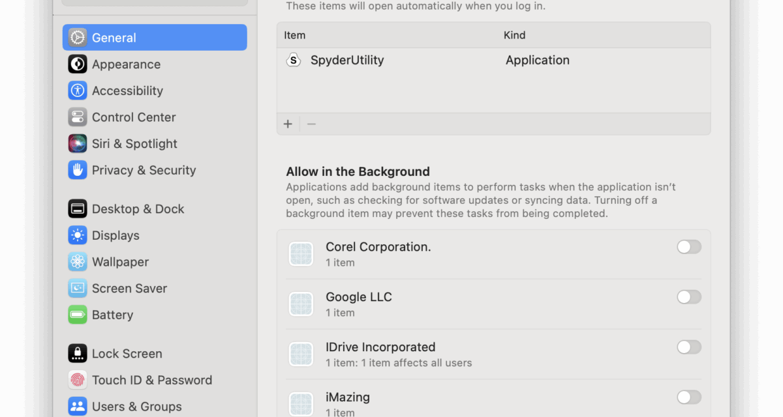Open Control Center settings
Screen dimensions: 783x417
coord(155,117)
